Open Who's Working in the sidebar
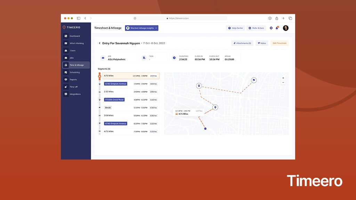356x200 pixels. click(x=75, y=43)
